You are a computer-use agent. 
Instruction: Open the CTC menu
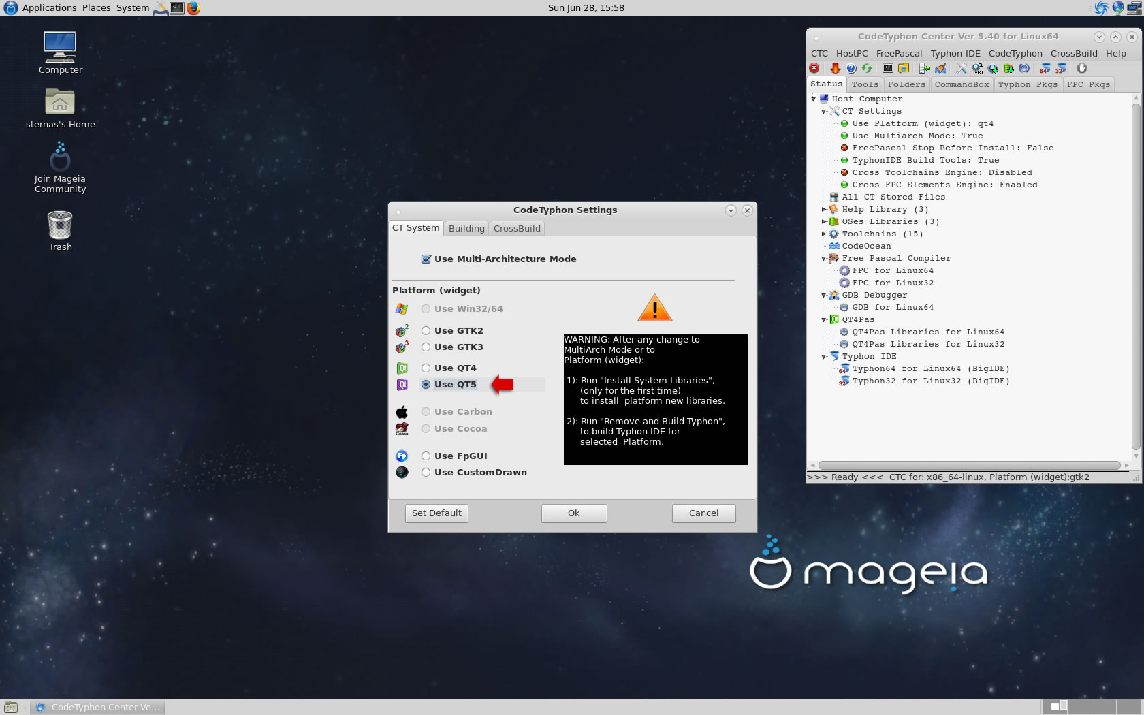pyautogui.click(x=819, y=53)
